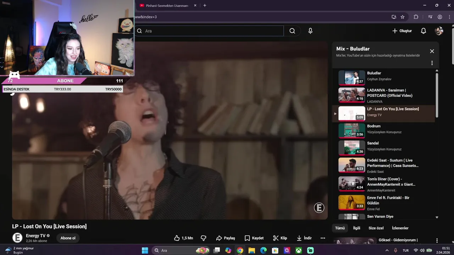Screen dimensions: 454x255
Task: Play Evdeki Saat - Sustum live performance
Action: (384, 166)
